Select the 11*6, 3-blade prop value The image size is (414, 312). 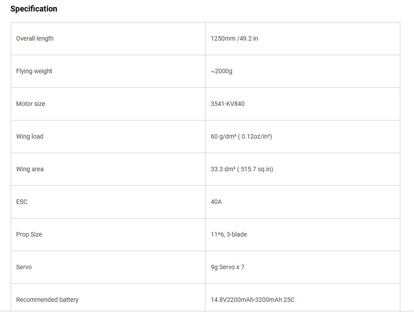click(228, 234)
